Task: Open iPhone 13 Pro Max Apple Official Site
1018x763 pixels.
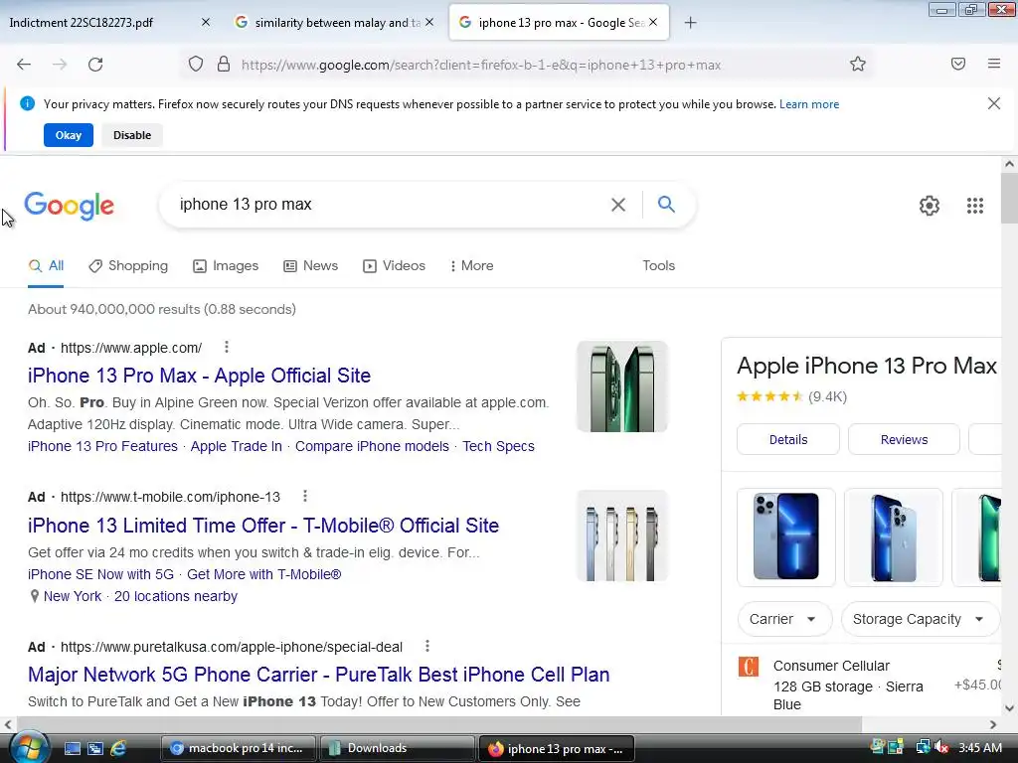Action: click(199, 376)
